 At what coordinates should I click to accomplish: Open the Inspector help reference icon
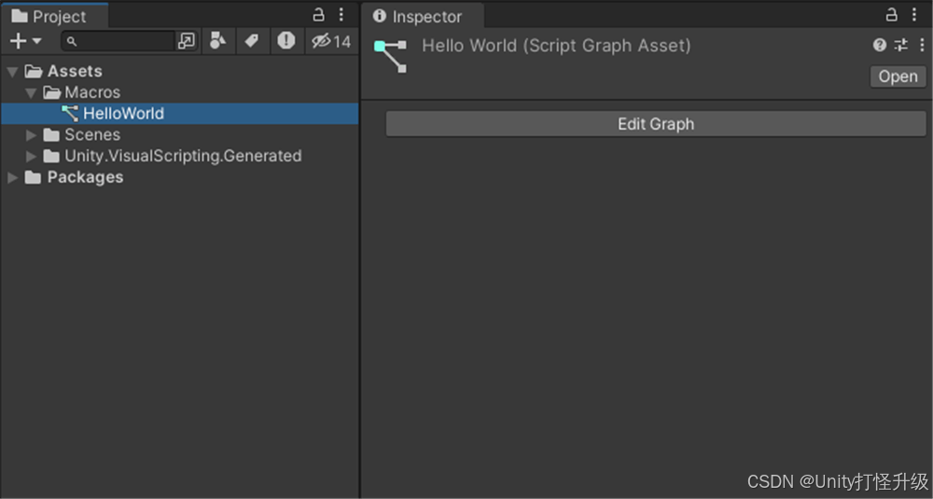pos(880,45)
